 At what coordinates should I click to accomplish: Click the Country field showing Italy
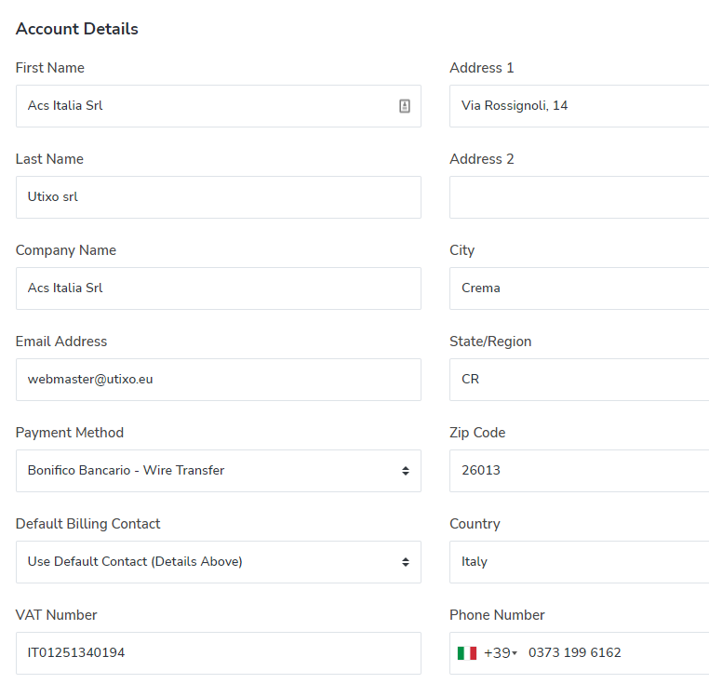(x=580, y=562)
